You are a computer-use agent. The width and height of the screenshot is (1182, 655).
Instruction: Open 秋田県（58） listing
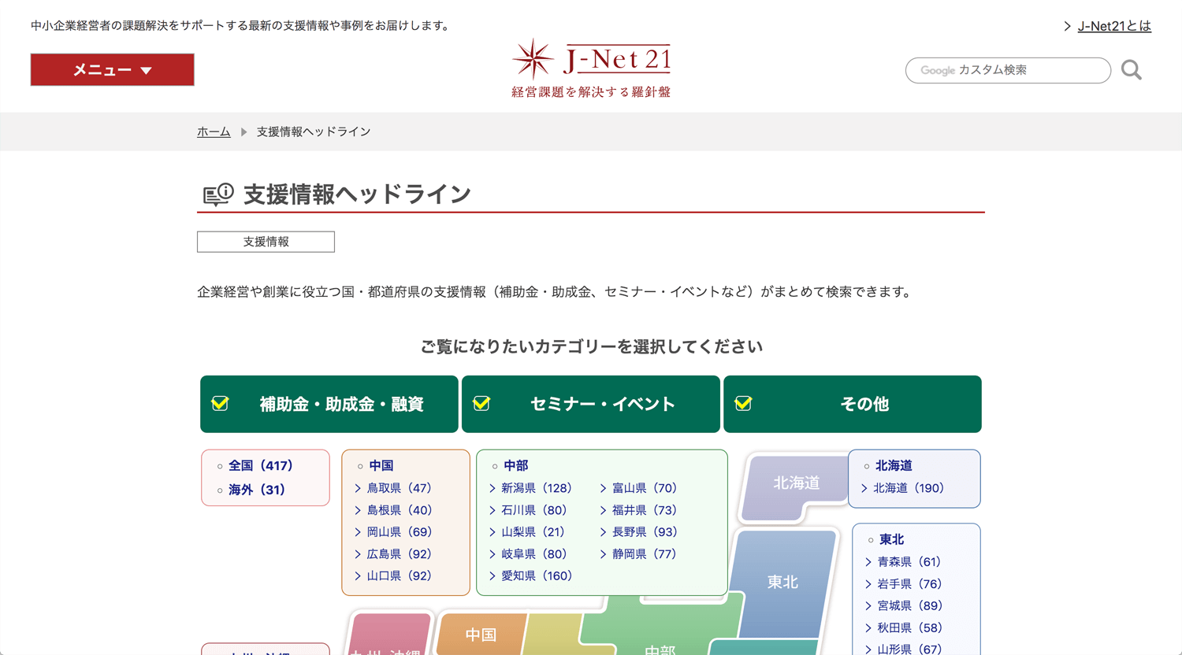909,628
